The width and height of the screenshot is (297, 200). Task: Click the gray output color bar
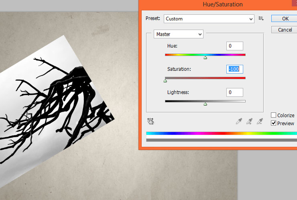[x=222, y=140]
